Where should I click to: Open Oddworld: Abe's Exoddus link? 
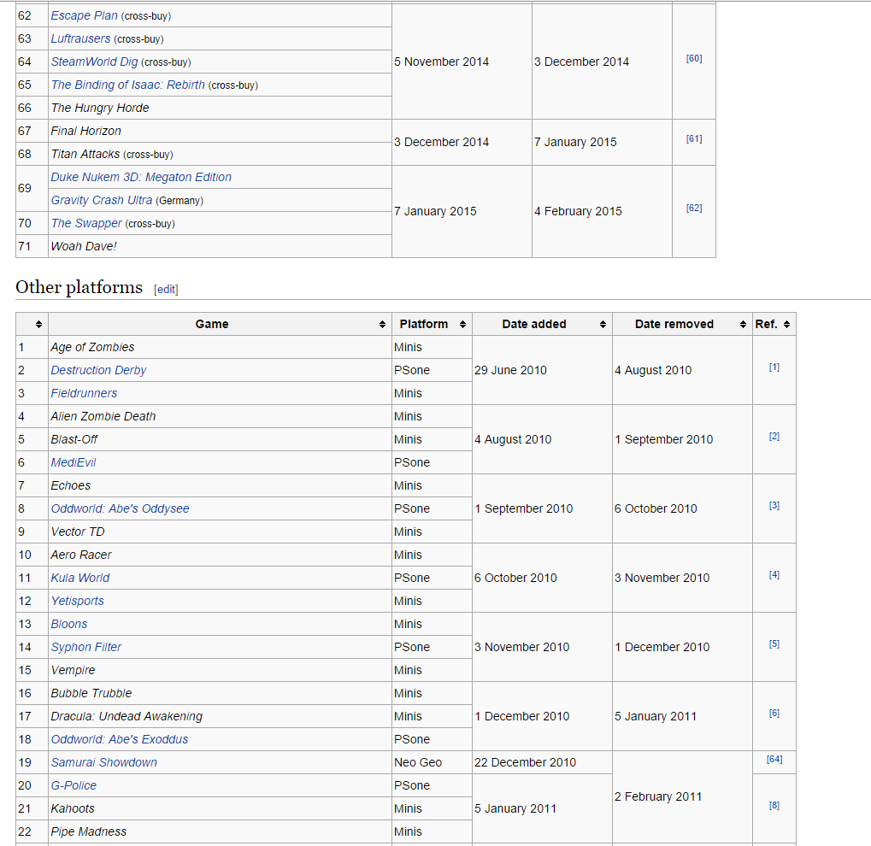(x=120, y=739)
